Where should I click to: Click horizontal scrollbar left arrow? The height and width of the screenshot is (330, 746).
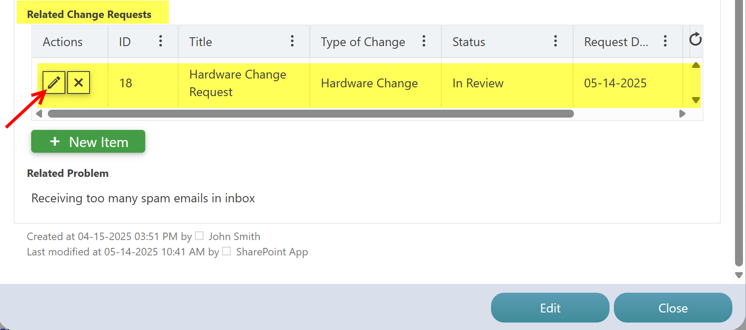[39, 114]
